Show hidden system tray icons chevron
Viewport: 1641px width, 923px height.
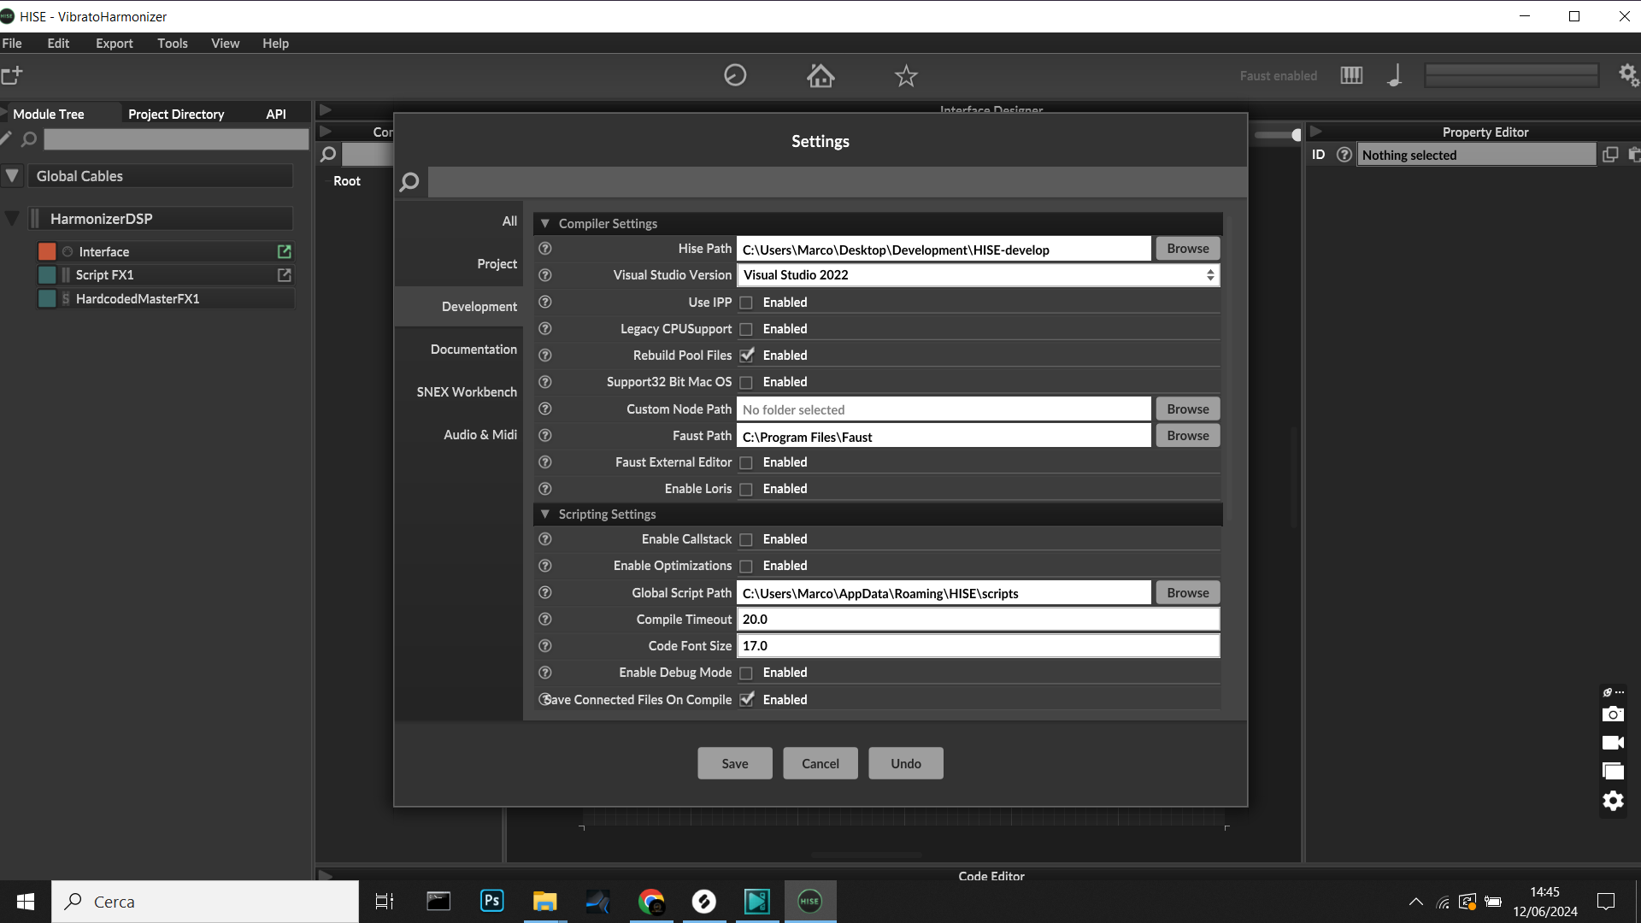1416,902
